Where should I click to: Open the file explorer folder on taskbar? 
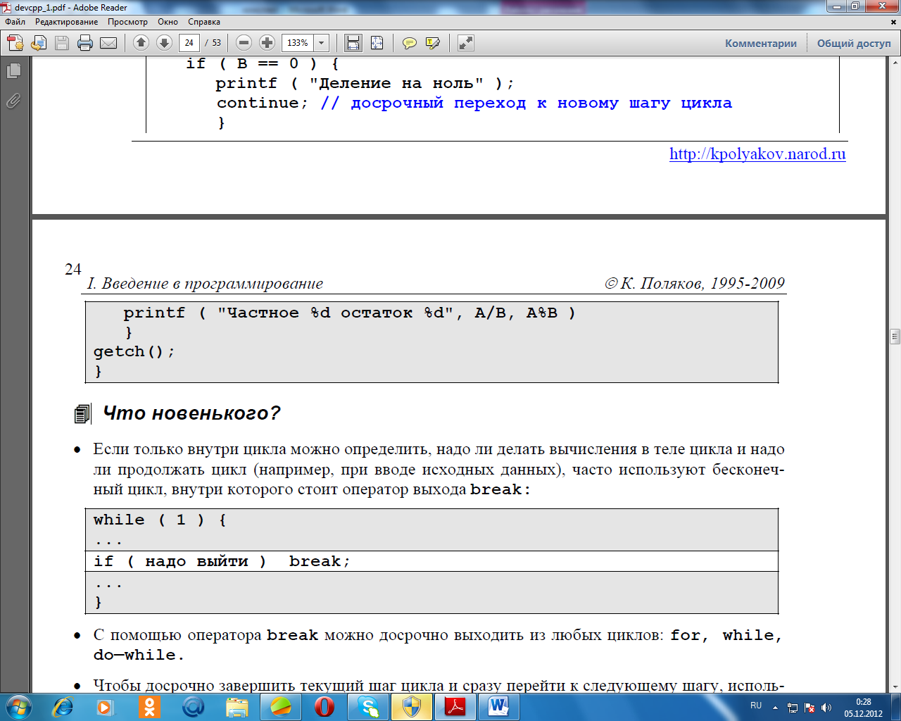(237, 707)
